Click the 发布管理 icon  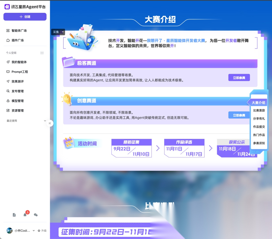tap(8, 91)
